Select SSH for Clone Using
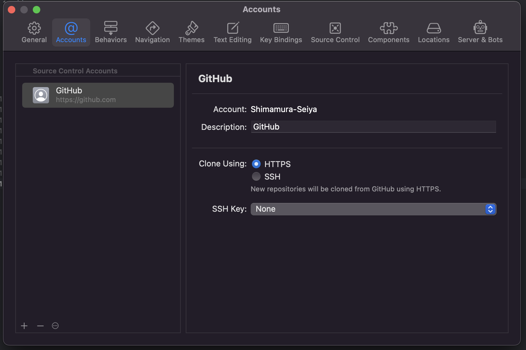Image resolution: width=526 pixels, height=350 pixels. (256, 177)
